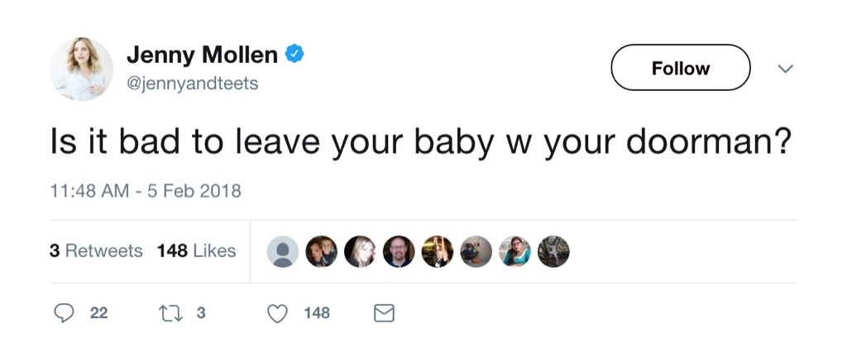Like the tweet with the heart icon

(x=279, y=313)
